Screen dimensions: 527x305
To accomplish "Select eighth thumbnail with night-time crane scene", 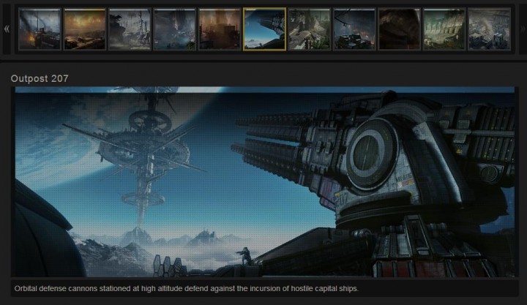I will coord(354,29).
